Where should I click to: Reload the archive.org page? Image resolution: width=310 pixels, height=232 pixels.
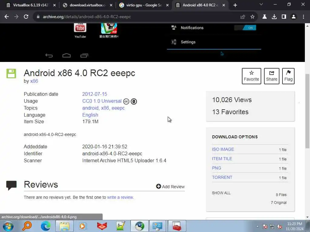(x=26, y=17)
